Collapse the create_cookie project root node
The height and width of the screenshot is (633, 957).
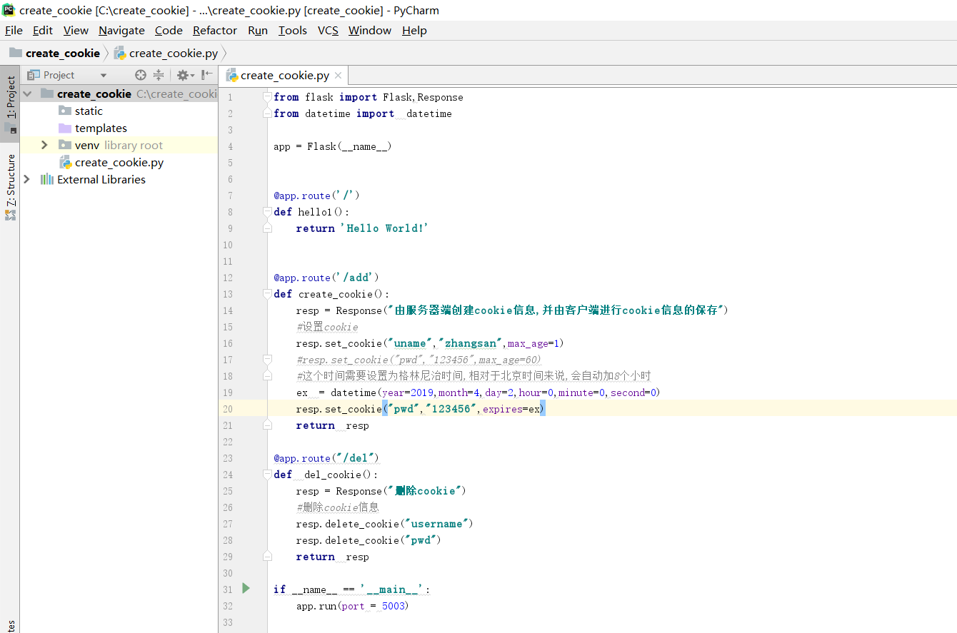27,93
